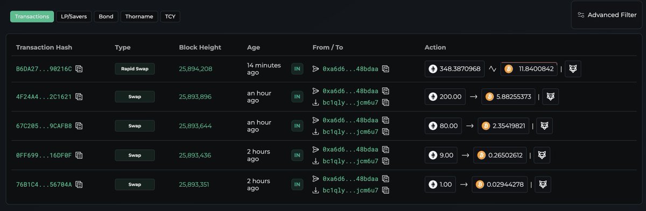Copy sender address in Rapid Swap row
Image resolution: width=646 pixels, height=211 pixels.
(386, 69)
